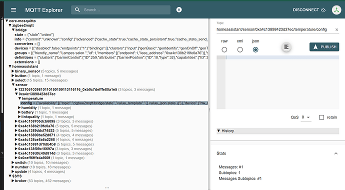Click the vertical panel divider handle
This screenshot has width=345, height=190.
point(209,109)
